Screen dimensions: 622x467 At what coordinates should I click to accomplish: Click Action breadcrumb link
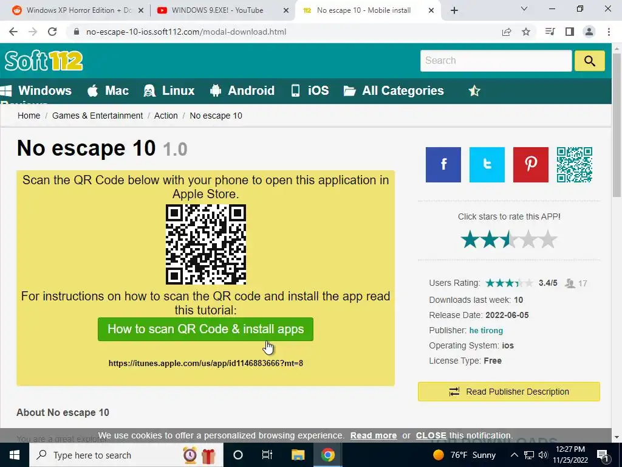tap(166, 116)
